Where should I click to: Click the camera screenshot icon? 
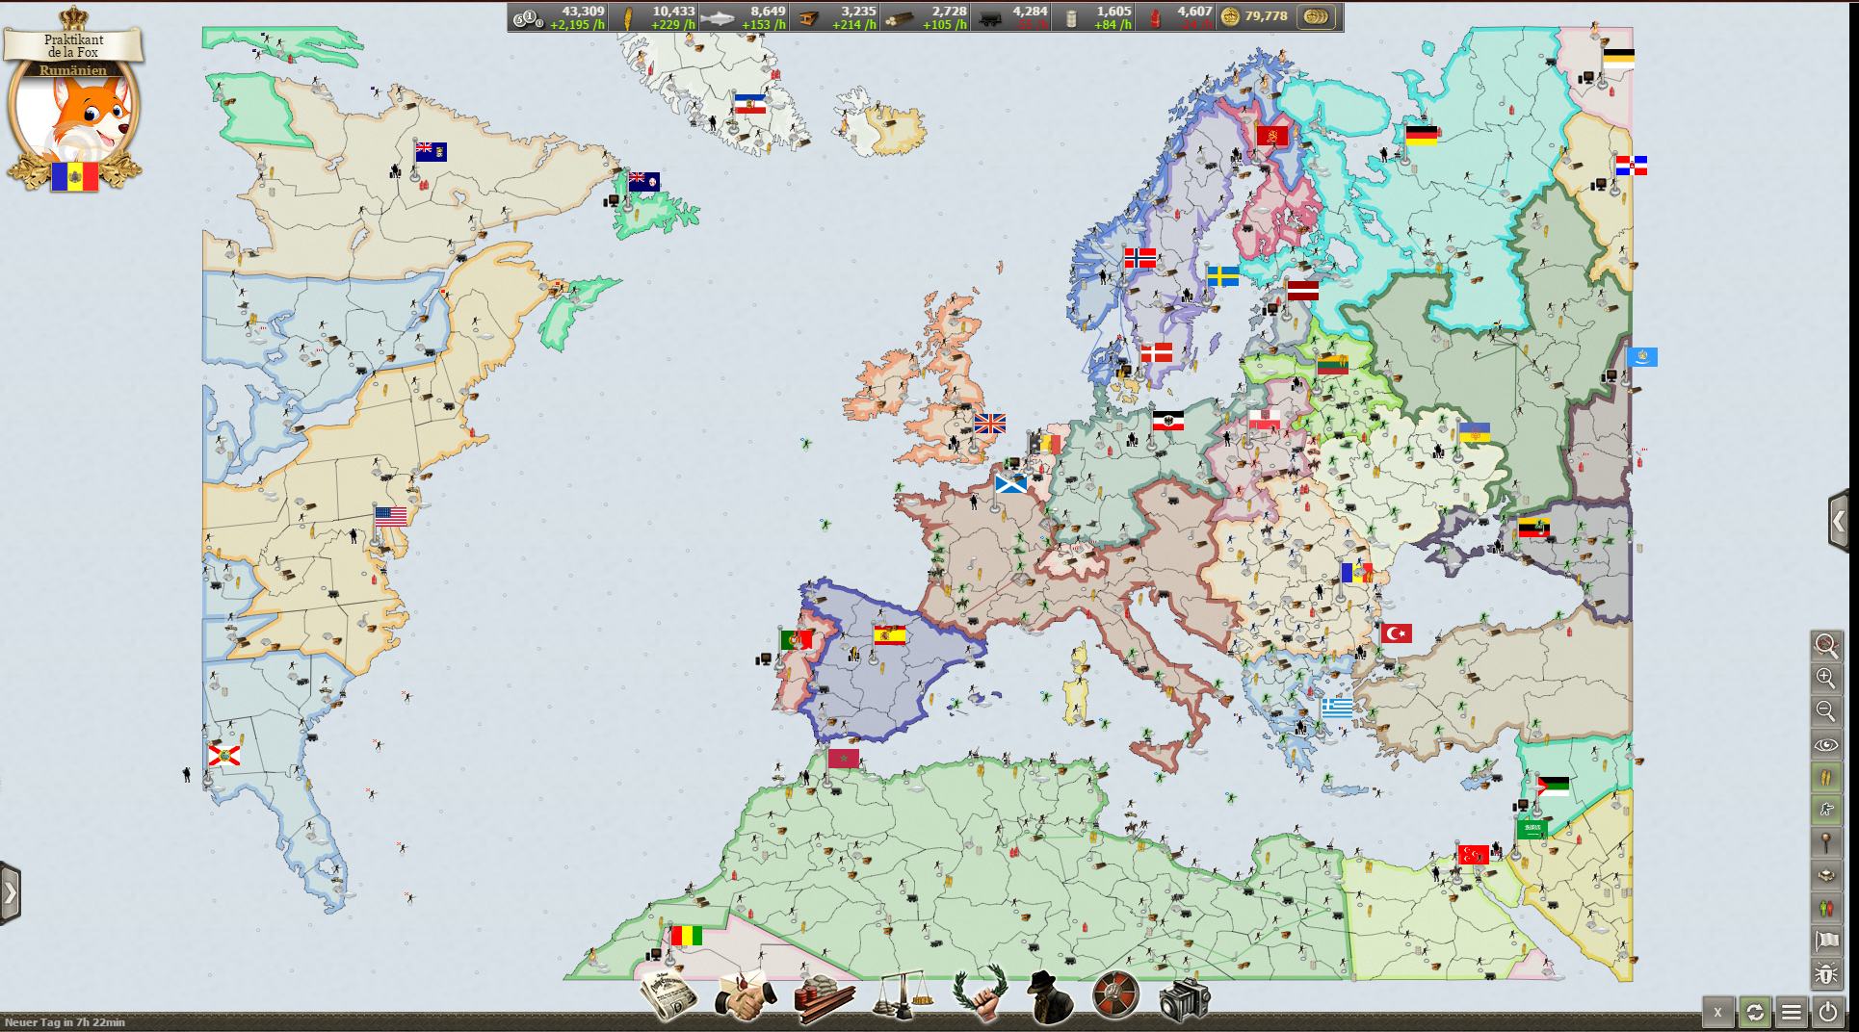click(x=1184, y=999)
